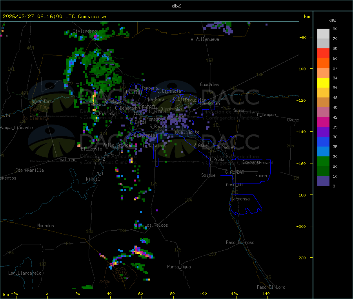
Task: Click the storm echo beside Los_Toldos
Action: 140,225
